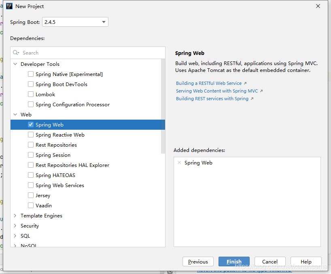Image resolution: width=331 pixels, height=274 pixels.
Task: Click Spring Web entry in Added dependencies
Action: pos(198,163)
